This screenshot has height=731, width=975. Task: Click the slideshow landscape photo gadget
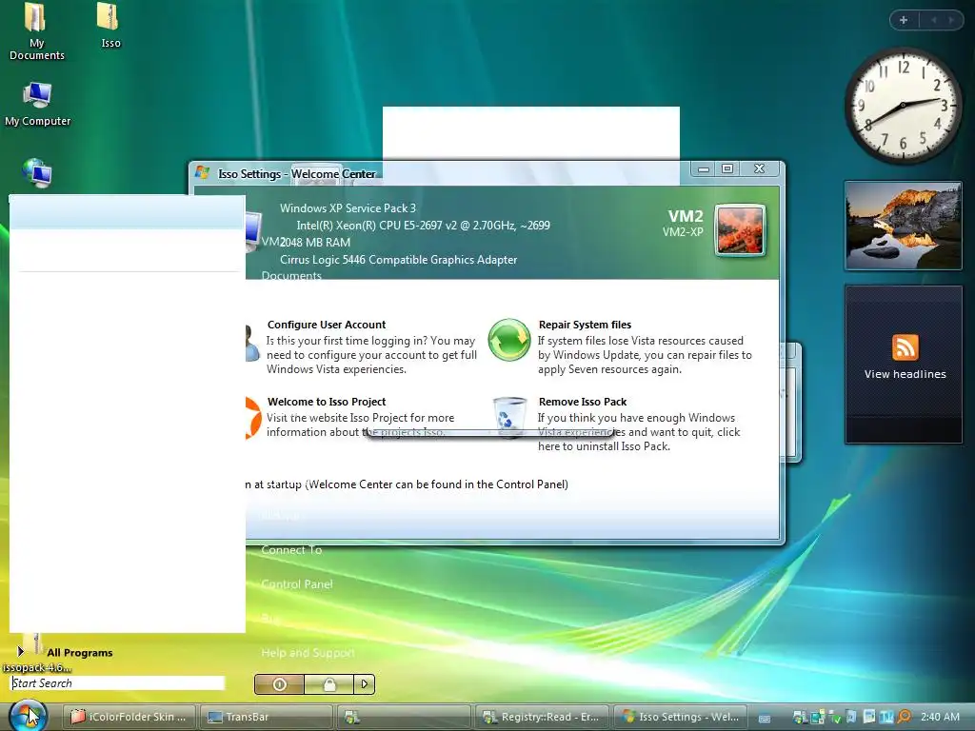pos(903,226)
